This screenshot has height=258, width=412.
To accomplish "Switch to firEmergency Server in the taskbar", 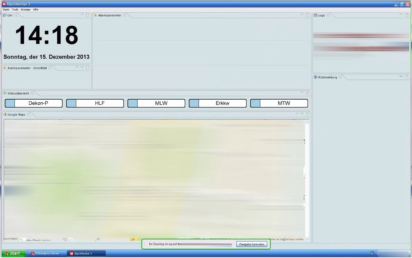I will [x=46, y=253].
